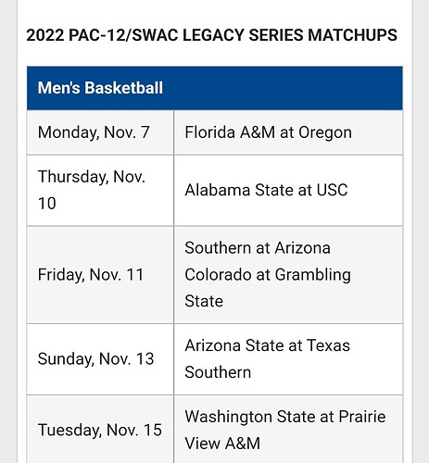429x463 pixels.
Task: Click the 2022 PAC-12/SWAC Legacy Series Matchups heading
Action: pyautogui.click(x=211, y=34)
